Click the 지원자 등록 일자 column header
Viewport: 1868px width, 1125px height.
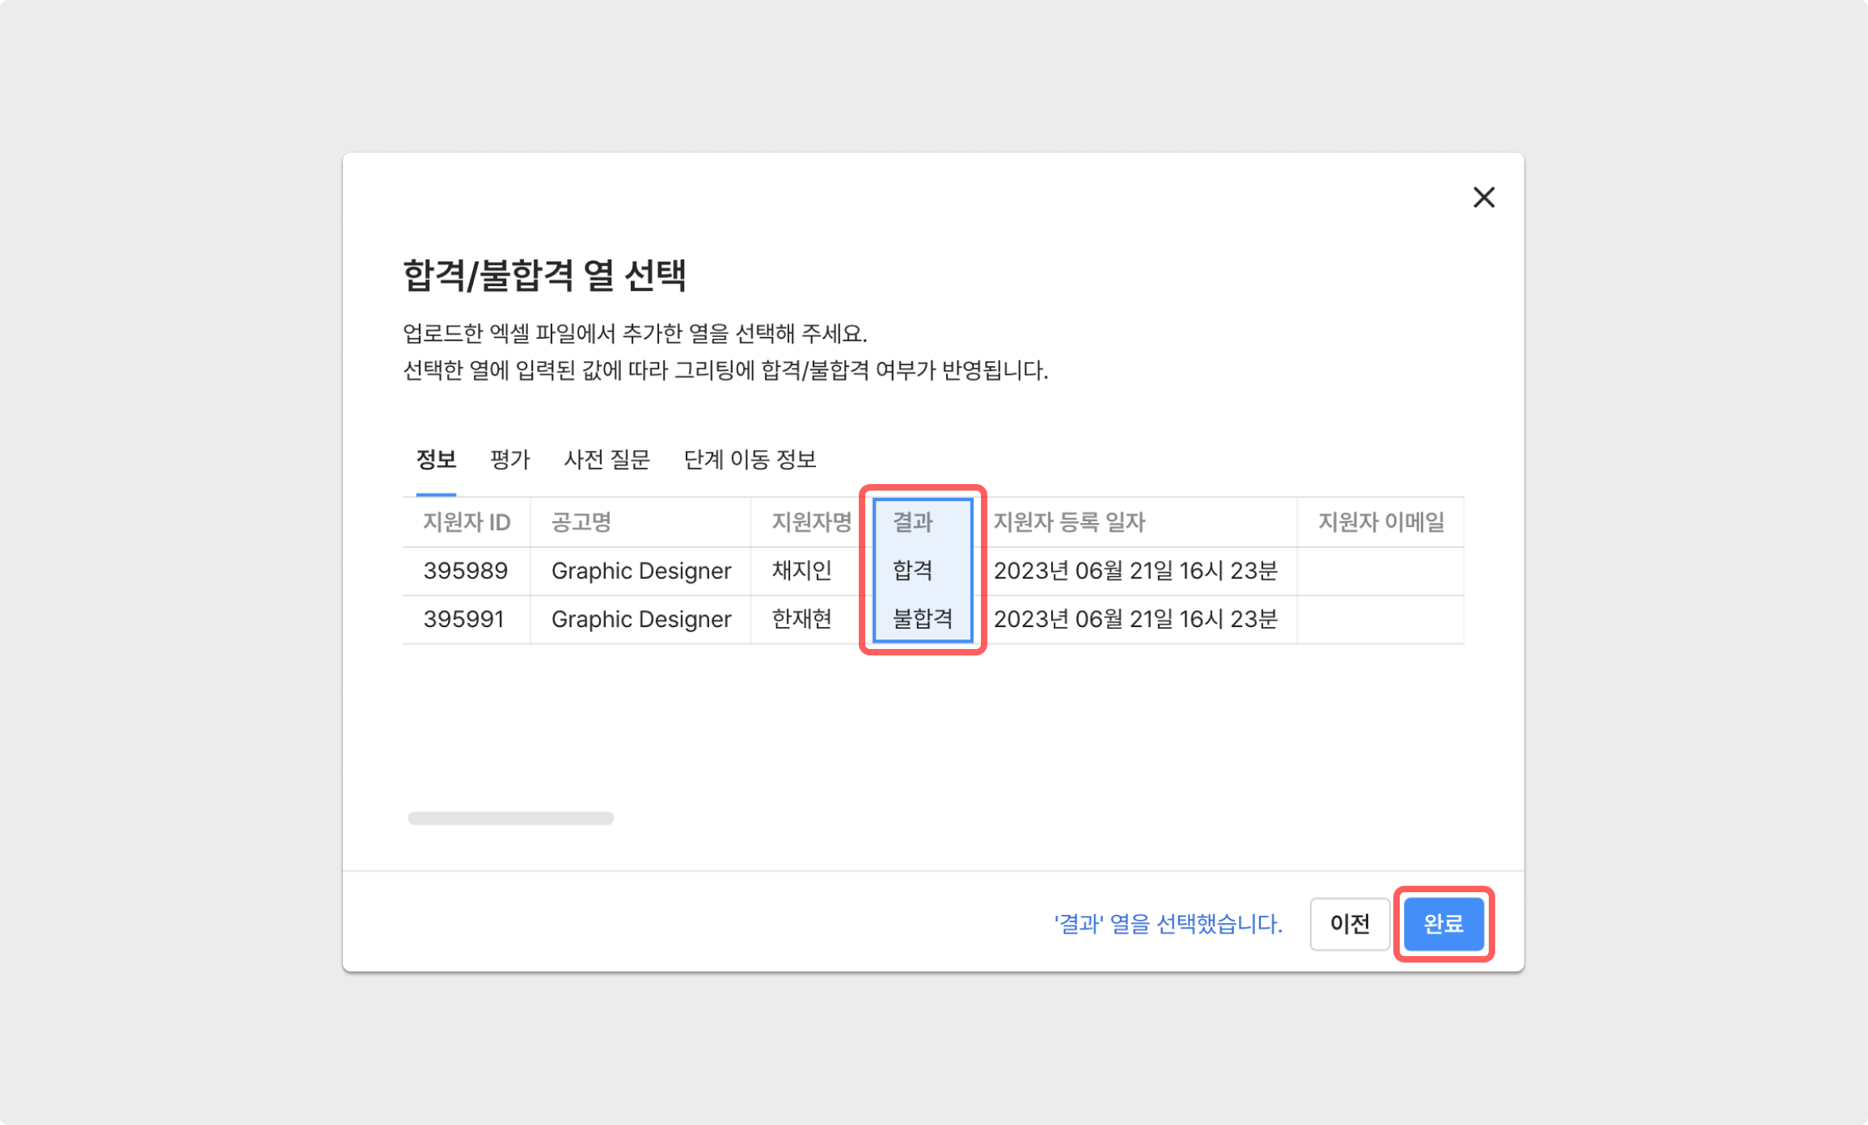pyautogui.click(x=1069, y=523)
